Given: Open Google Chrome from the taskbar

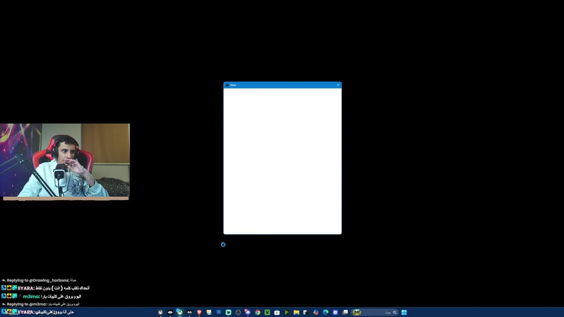Looking at the screenshot, I should [257, 313].
